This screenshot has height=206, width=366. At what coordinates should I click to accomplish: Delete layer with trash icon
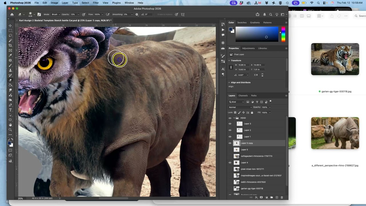click(x=282, y=197)
